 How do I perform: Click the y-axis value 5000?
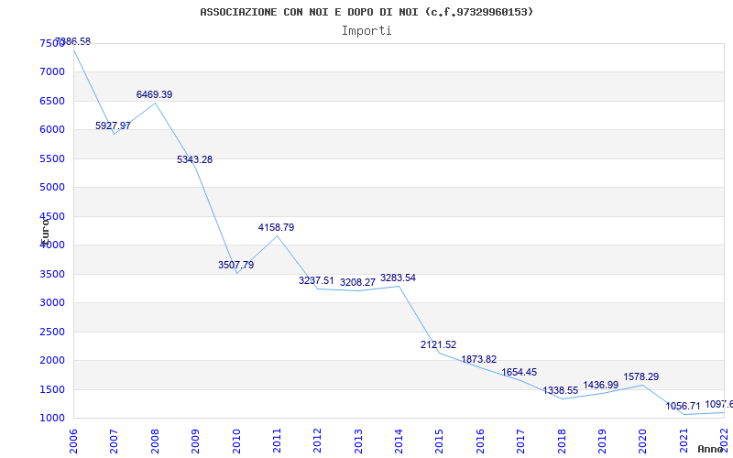[x=52, y=188]
